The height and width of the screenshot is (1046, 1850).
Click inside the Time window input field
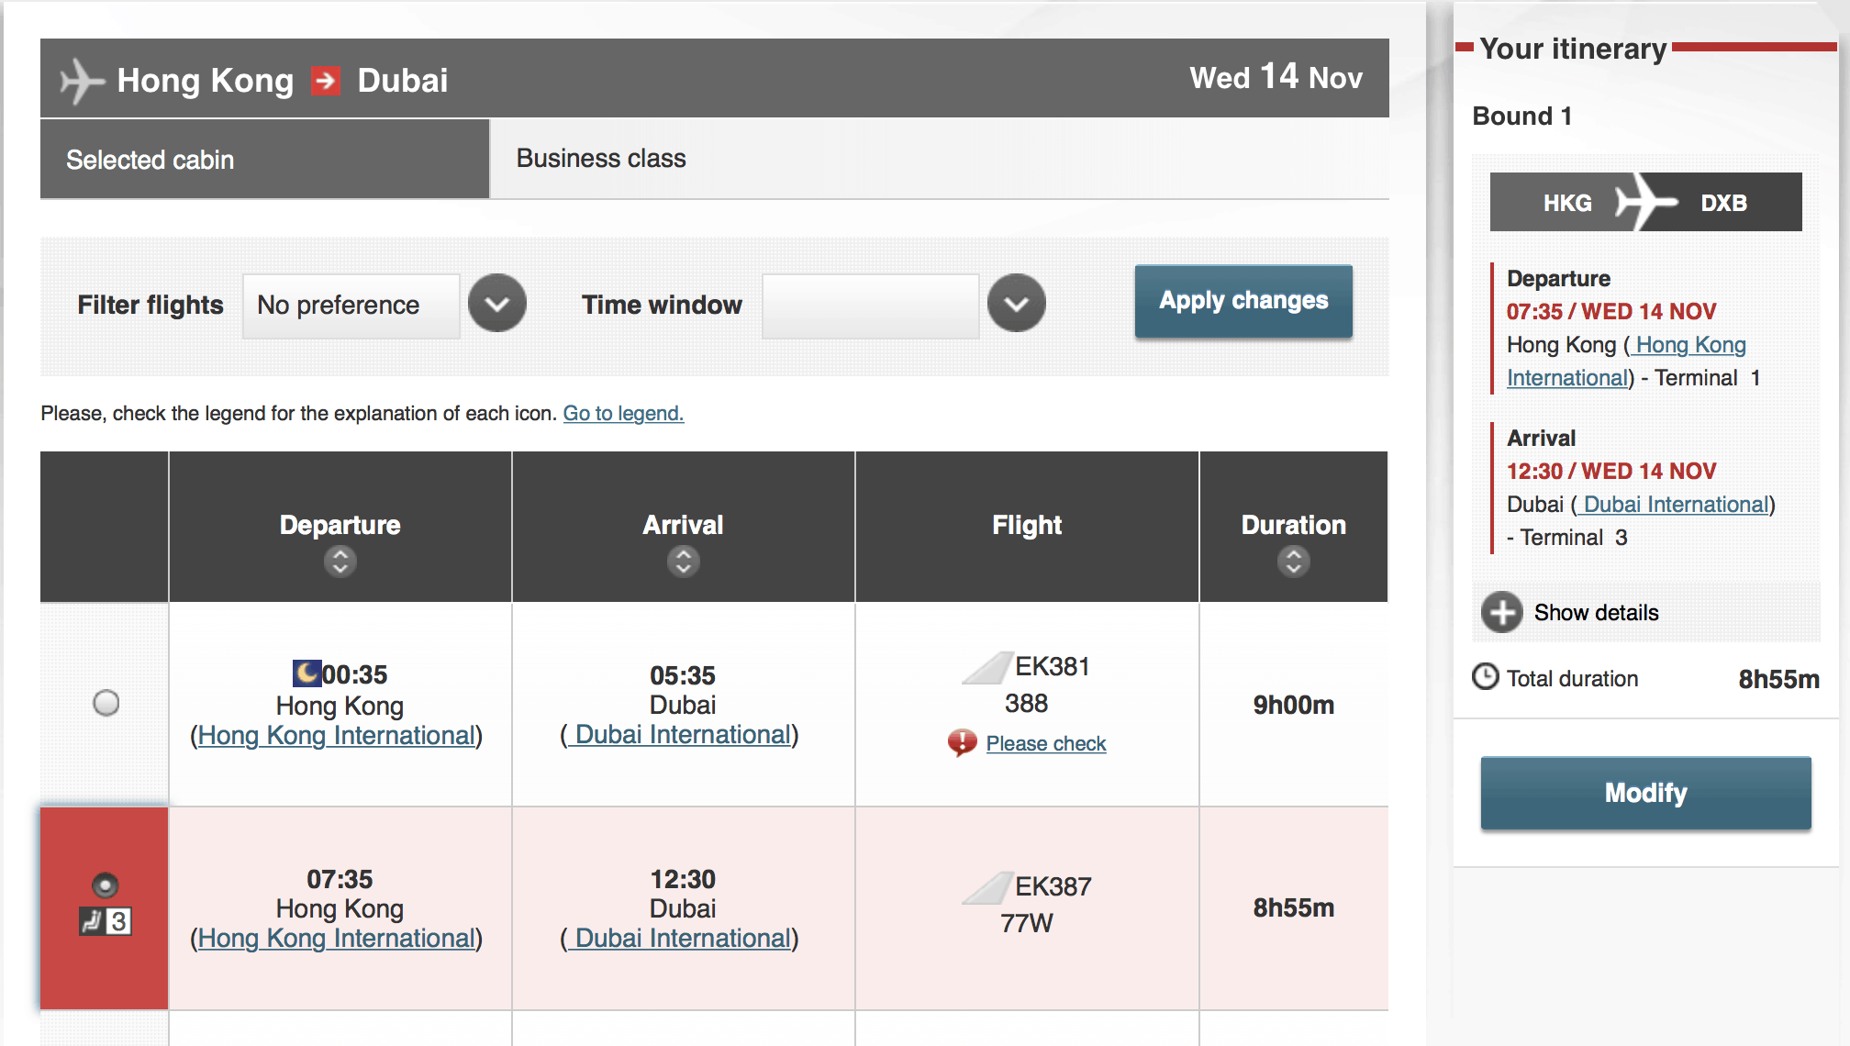869,304
